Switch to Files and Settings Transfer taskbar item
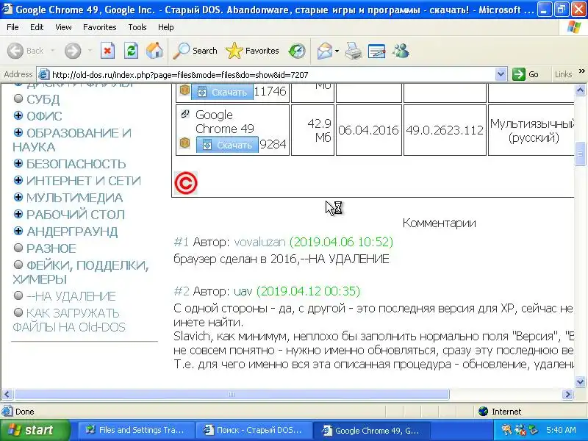The image size is (588, 441). (137, 430)
